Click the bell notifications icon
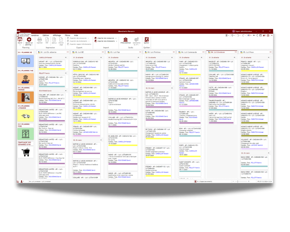Image resolution: width=290 pixels, height=232 pixels. pyautogui.click(x=268, y=35)
